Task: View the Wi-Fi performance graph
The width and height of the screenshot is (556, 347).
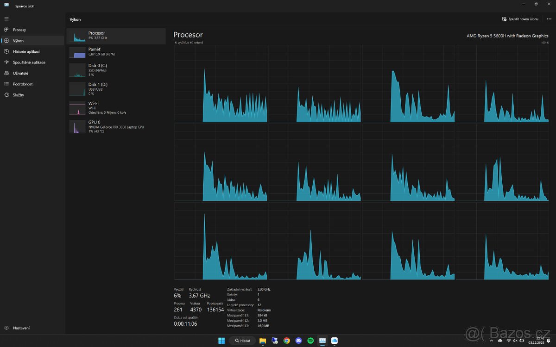Action: 116,108
